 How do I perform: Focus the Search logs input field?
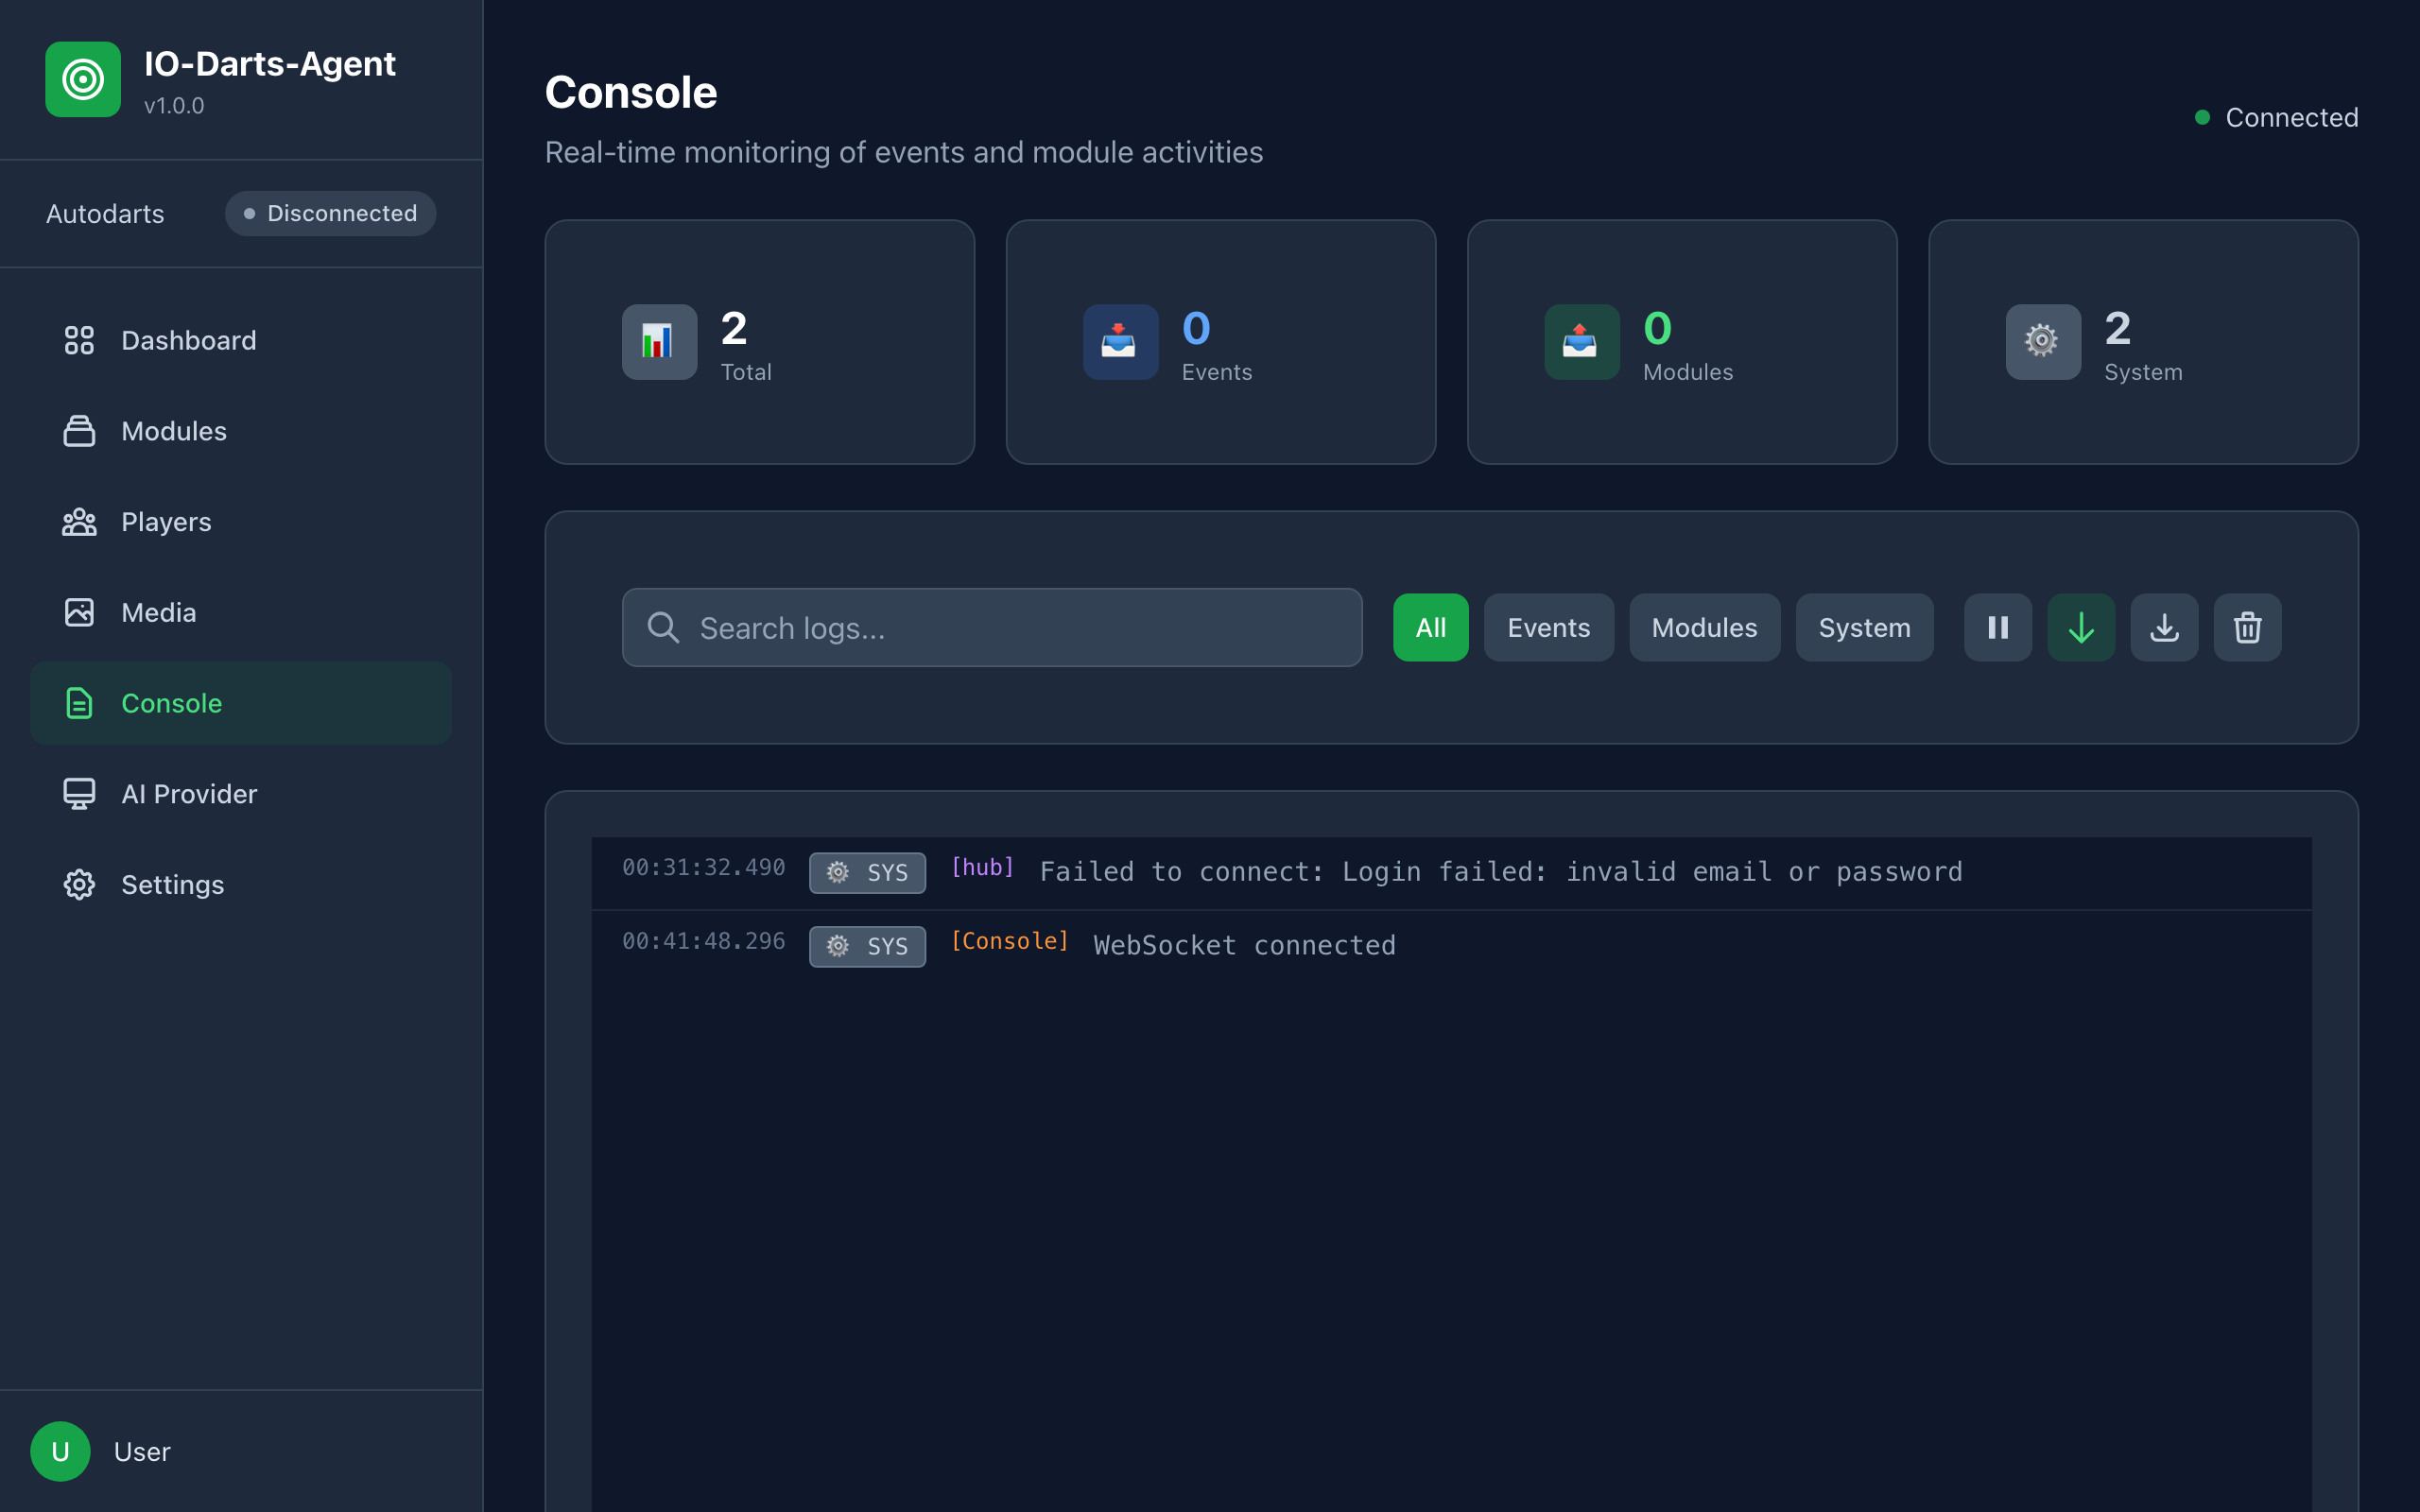[x=991, y=627]
